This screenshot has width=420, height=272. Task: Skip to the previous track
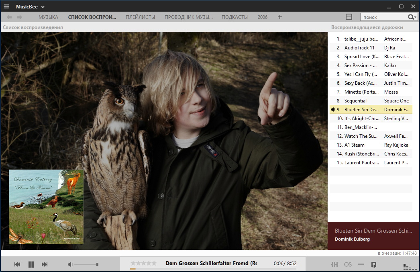tap(17, 264)
